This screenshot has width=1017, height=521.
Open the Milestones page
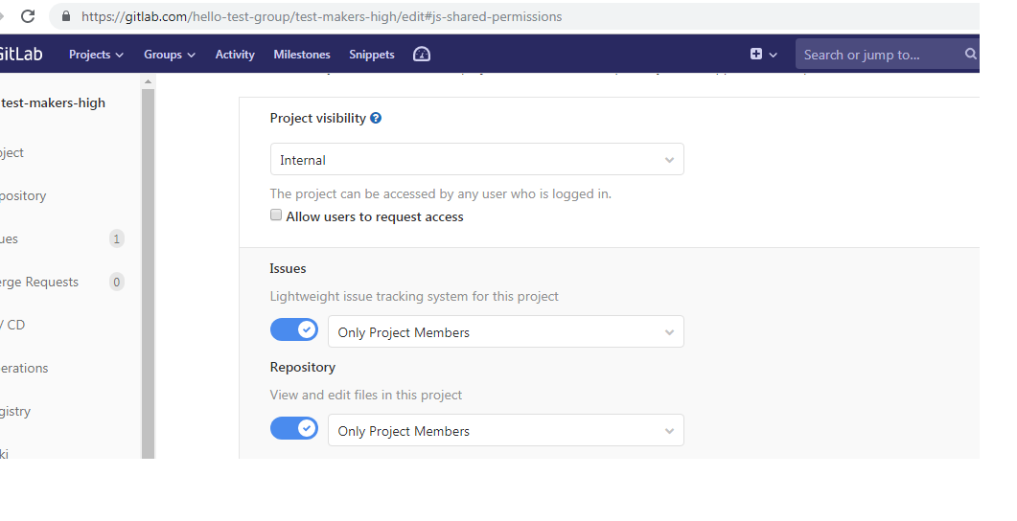pos(302,55)
